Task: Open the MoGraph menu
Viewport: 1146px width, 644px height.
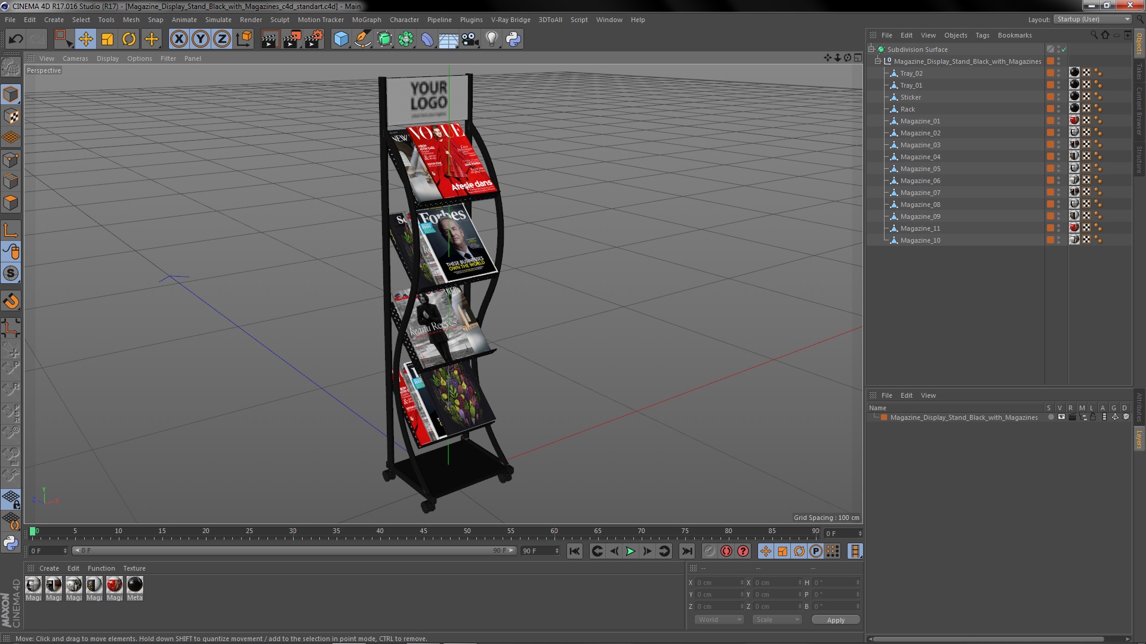Action: click(x=366, y=20)
